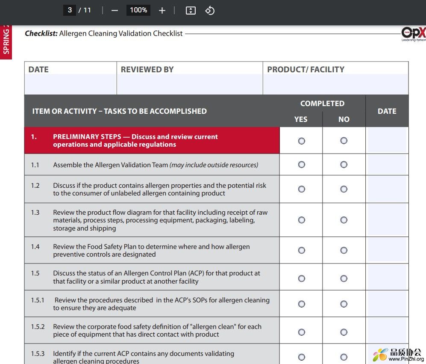Click the date field for Preliminary Steps row
This screenshot has width=426, height=364.
tap(387, 140)
